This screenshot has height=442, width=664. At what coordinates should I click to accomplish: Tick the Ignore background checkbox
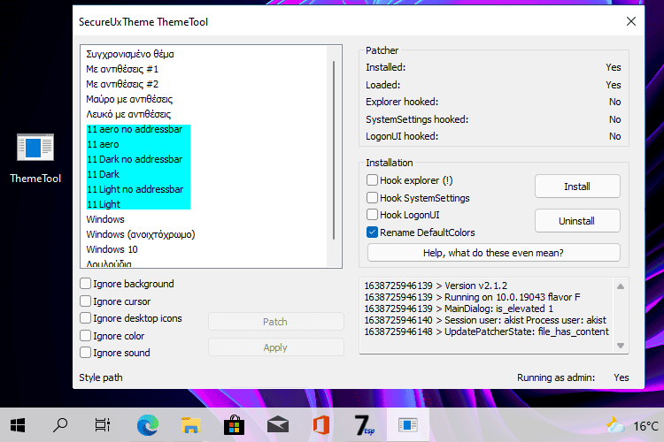coord(85,284)
